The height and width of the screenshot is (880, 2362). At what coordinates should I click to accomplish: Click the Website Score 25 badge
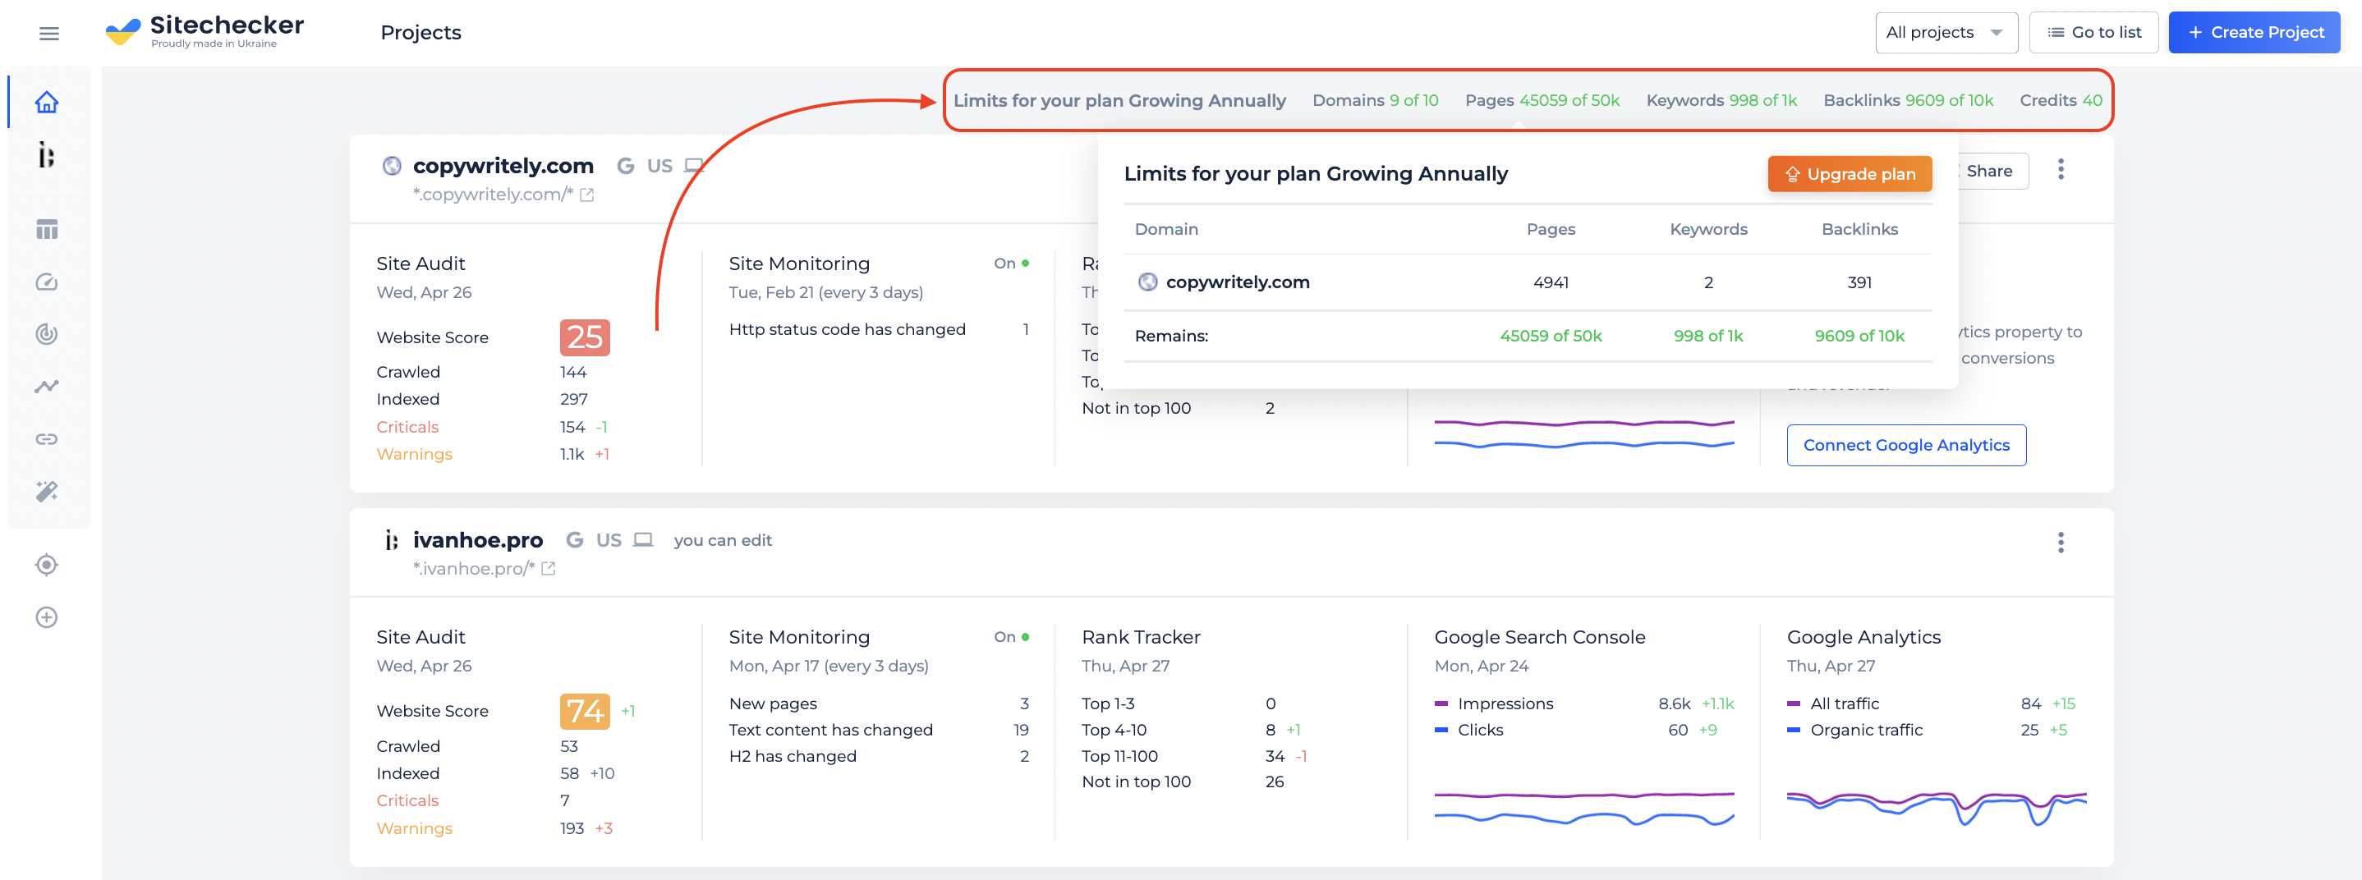(x=585, y=337)
